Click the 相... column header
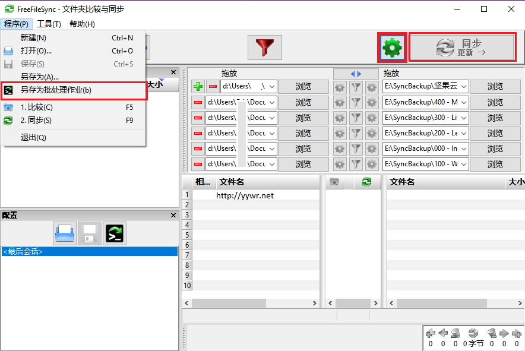Viewport: 525px width, 351px height. tap(204, 182)
